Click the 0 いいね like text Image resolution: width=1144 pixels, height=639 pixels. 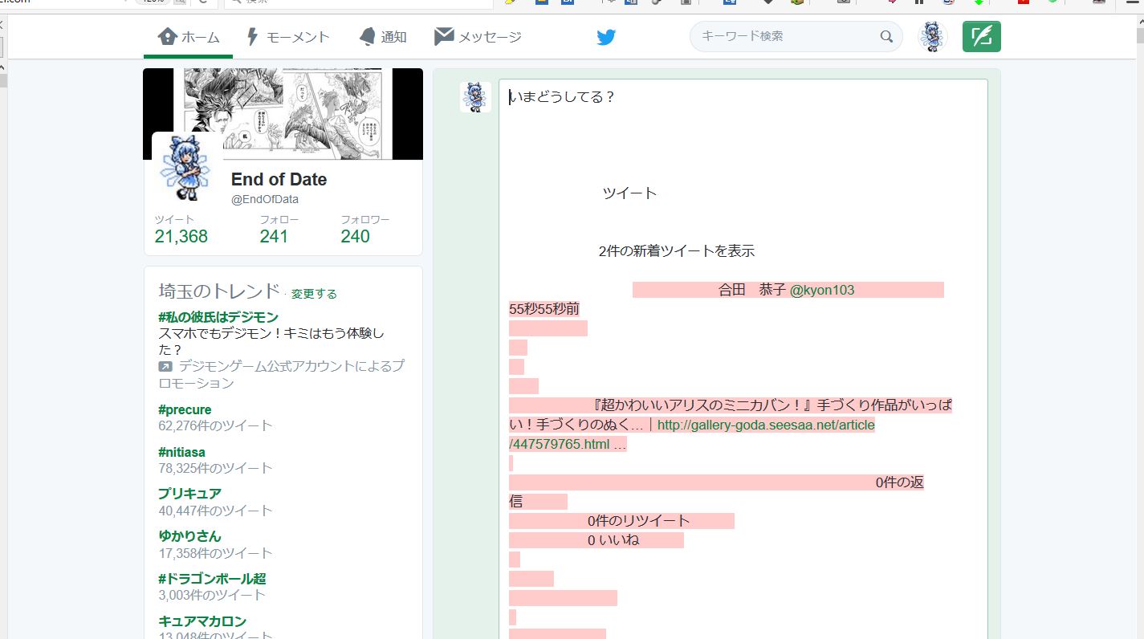613,540
